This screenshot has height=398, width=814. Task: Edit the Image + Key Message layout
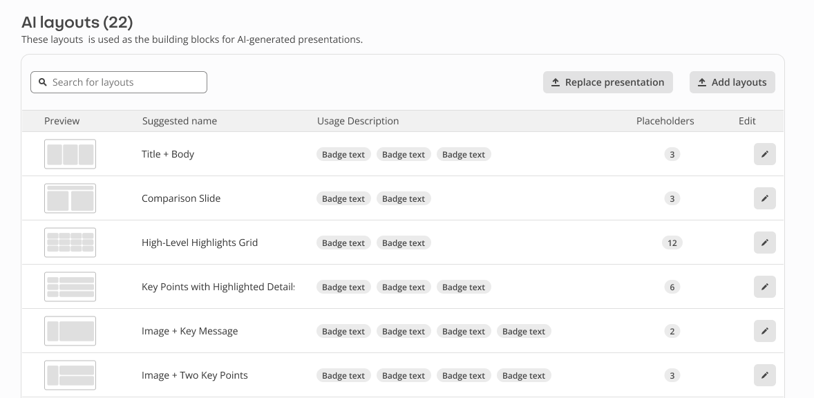coord(765,331)
